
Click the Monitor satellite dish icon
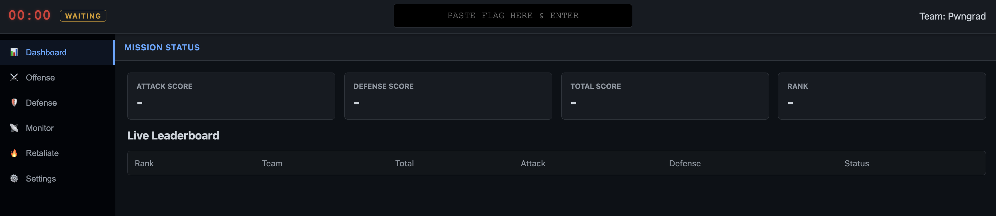tap(14, 128)
